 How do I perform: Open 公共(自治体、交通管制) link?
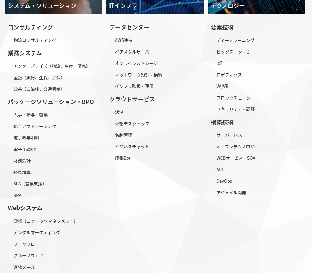(38, 89)
